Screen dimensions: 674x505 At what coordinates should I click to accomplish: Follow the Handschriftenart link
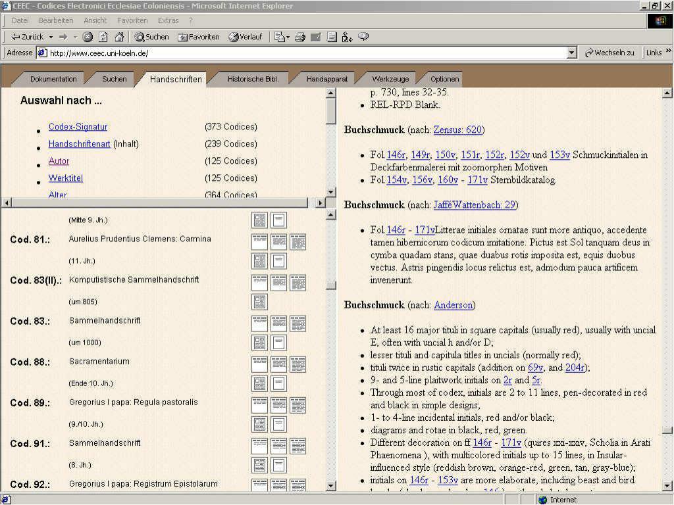click(x=79, y=144)
